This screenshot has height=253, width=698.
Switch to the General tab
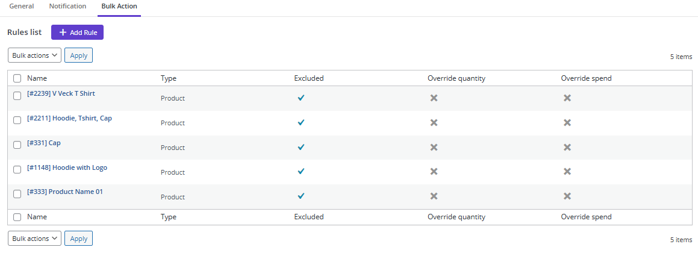(x=22, y=6)
